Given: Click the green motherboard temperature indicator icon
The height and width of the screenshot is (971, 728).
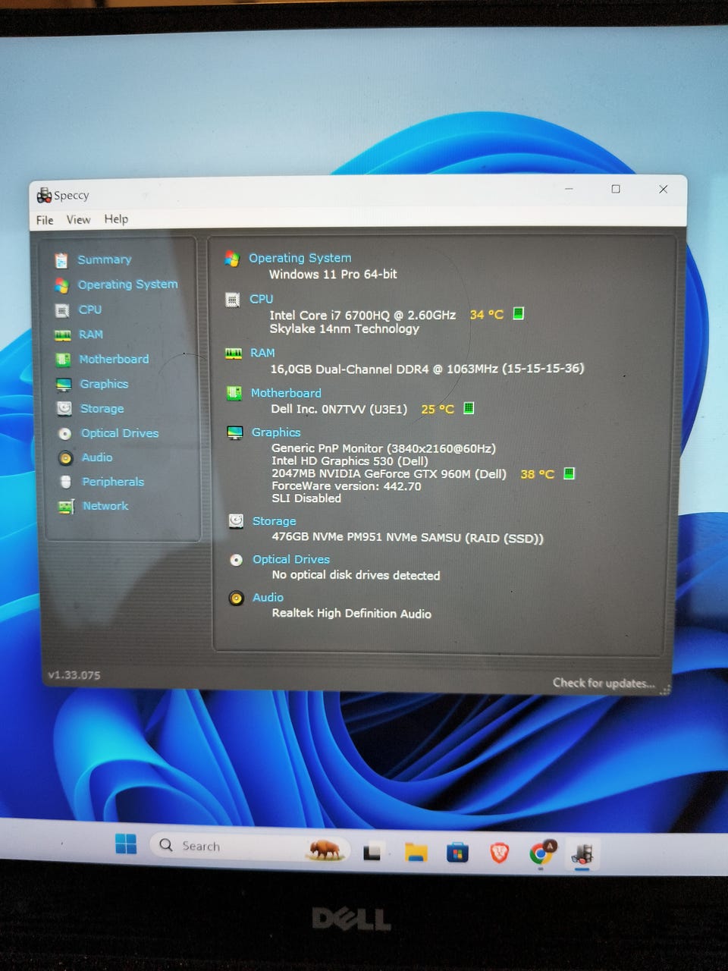Looking at the screenshot, I should tap(469, 408).
